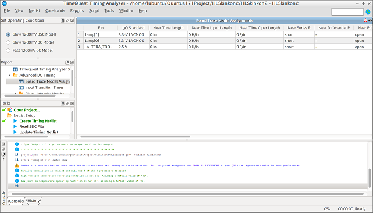The height and width of the screenshot is (213, 373).
Task: Select Fast 1200mV 0C Model radio button
Action: pos(8,51)
